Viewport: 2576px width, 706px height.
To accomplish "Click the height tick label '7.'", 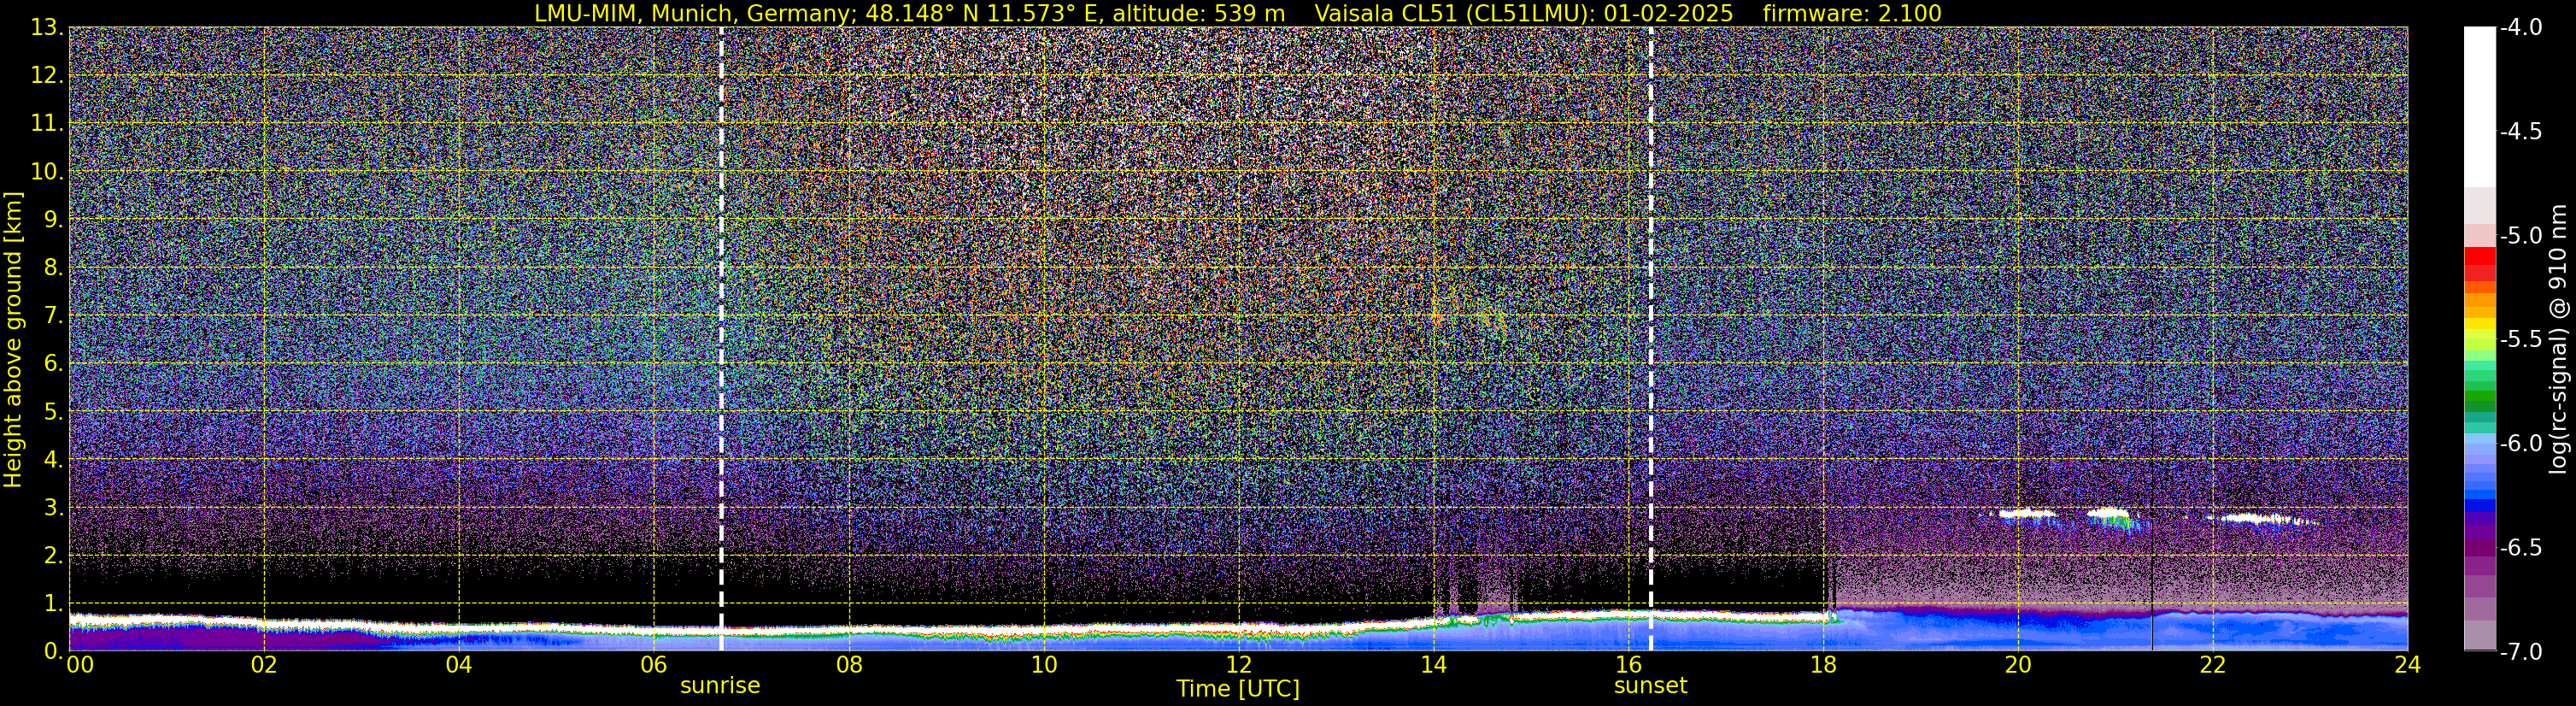I will tap(54, 316).
